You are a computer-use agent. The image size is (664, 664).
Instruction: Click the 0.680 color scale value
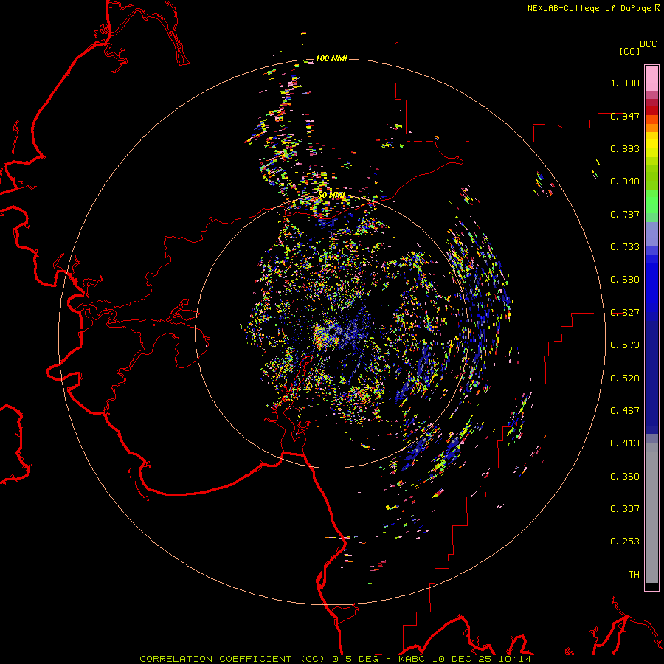coord(625,280)
